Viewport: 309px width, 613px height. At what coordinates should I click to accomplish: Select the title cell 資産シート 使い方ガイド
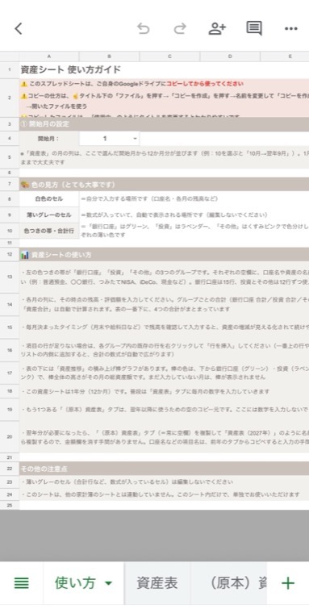click(x=70, y=69)
